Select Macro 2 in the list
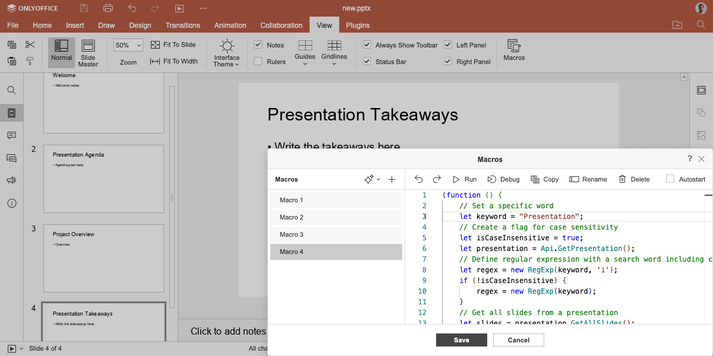The height and width of the screenshot is (356, 713). point(336,217)
